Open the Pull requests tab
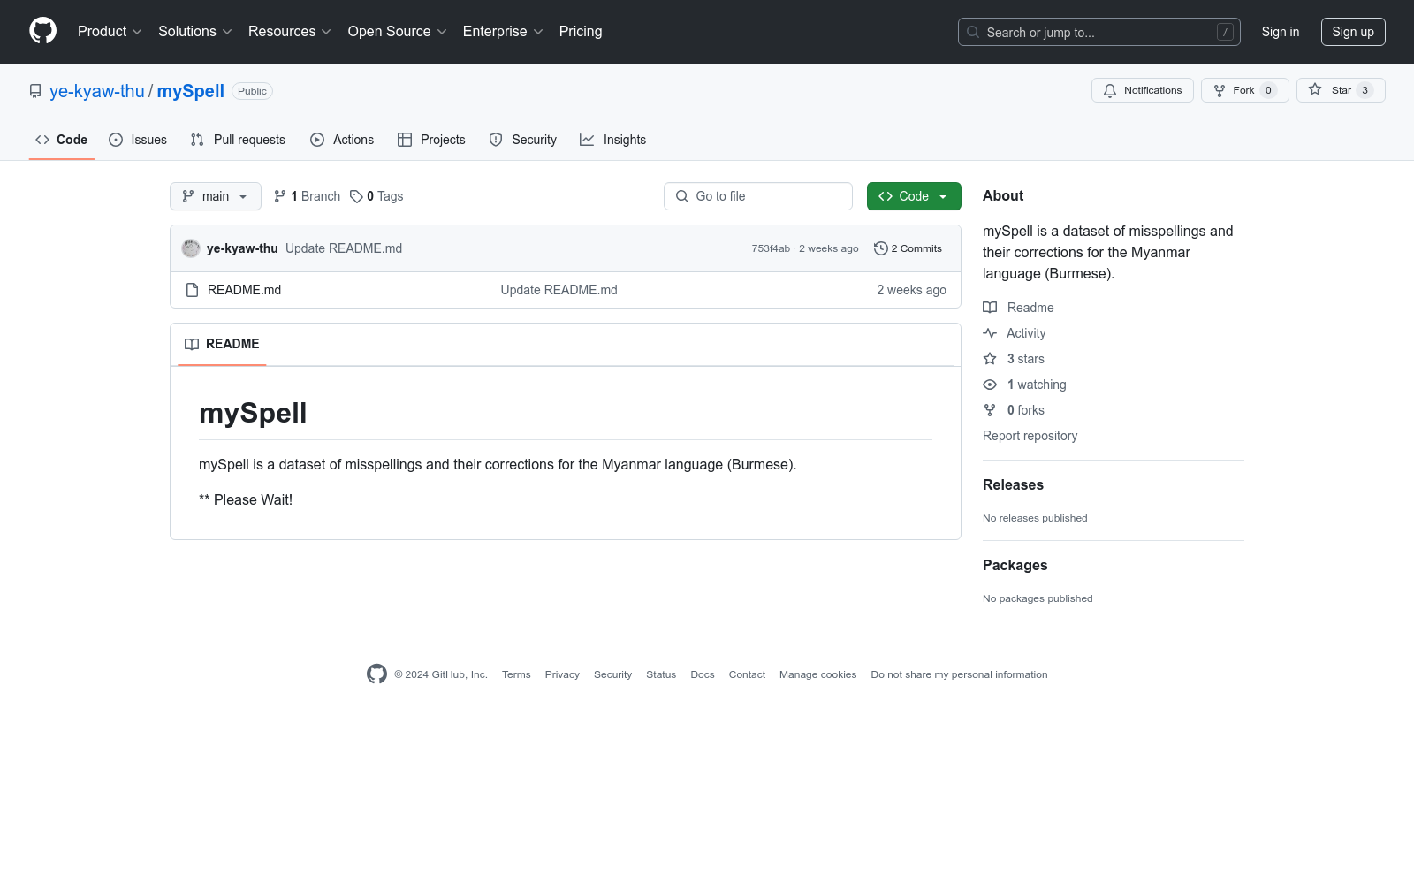 point(238,140)
